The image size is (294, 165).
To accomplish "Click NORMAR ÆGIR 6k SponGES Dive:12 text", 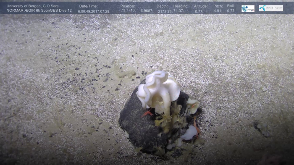I will tap(39, 10).
